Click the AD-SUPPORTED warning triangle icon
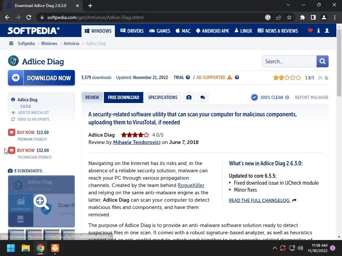 229,77
